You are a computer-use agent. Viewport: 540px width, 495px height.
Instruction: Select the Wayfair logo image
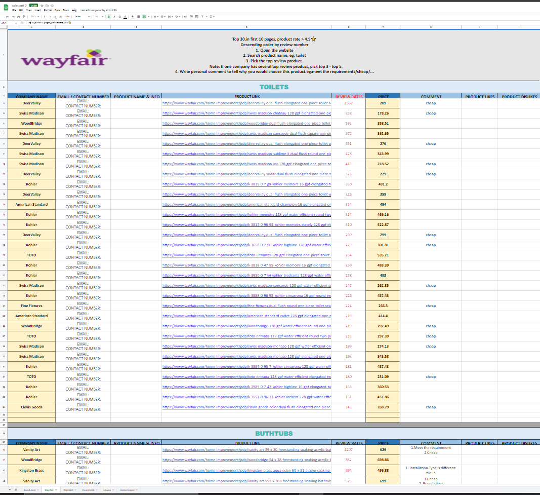coord(66,59)
